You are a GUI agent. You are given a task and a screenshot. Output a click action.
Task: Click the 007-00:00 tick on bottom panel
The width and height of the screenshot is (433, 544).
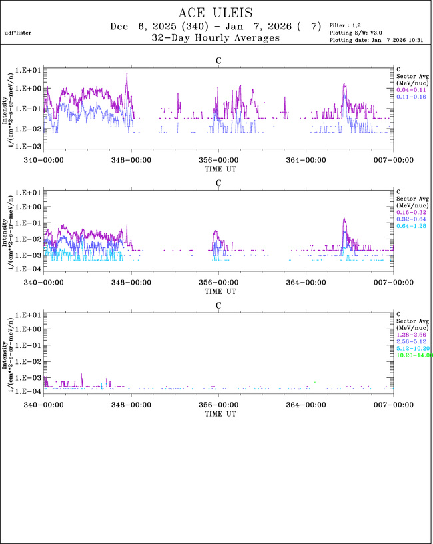tap(393, 404)
